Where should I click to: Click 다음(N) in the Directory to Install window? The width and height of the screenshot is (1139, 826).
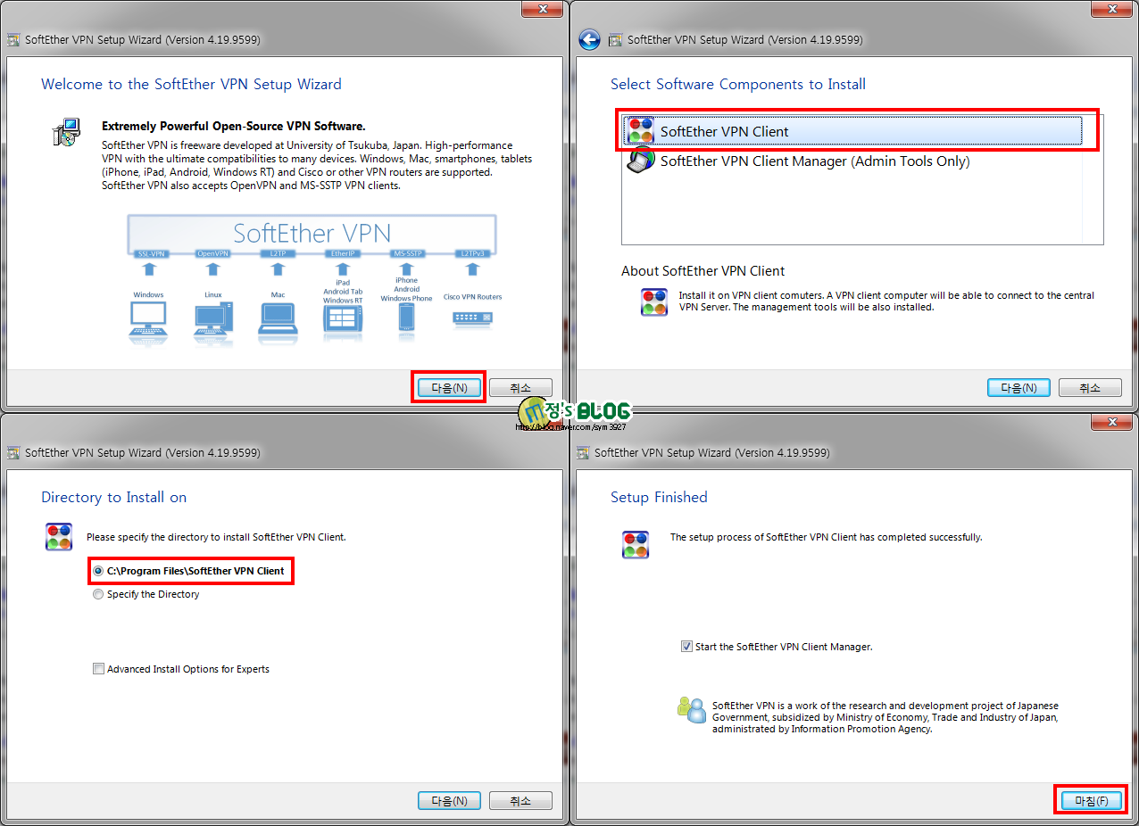(x=449, y=801)
